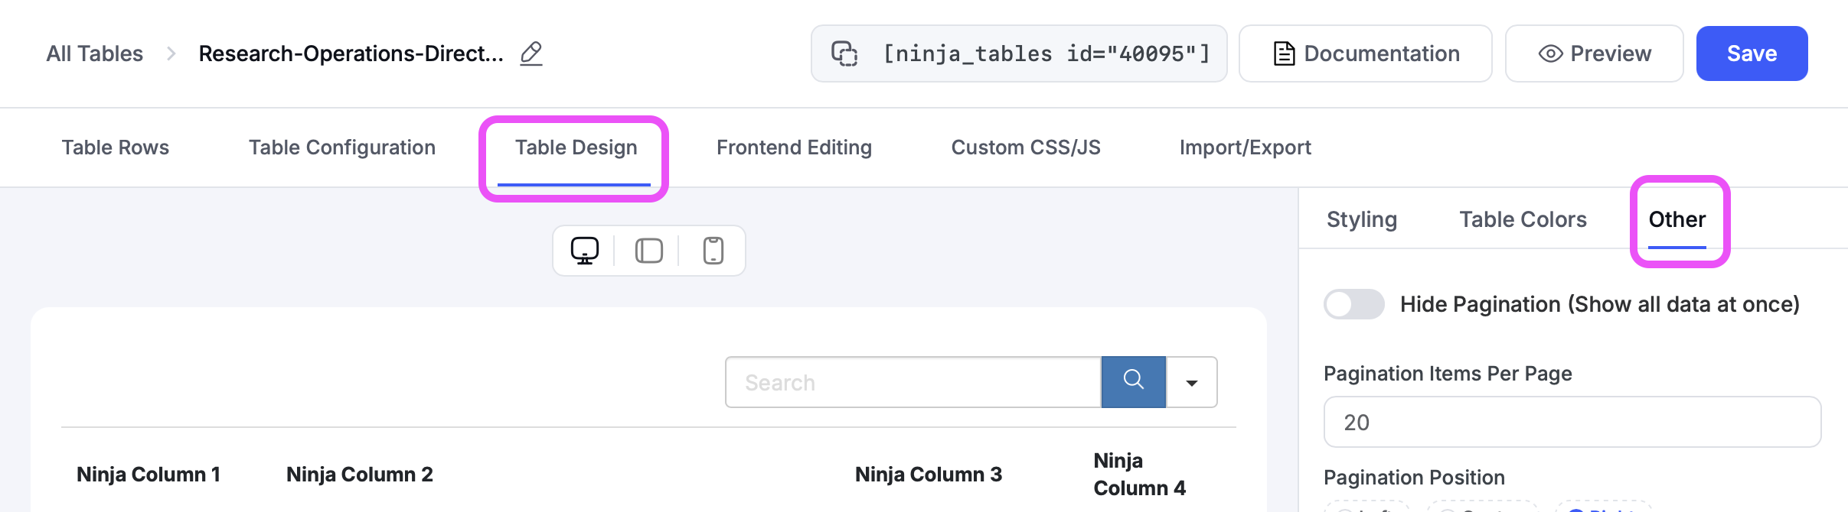
Task: Click the Documentation page icon
Action: pyautogui.click(x=1284, y=53)
